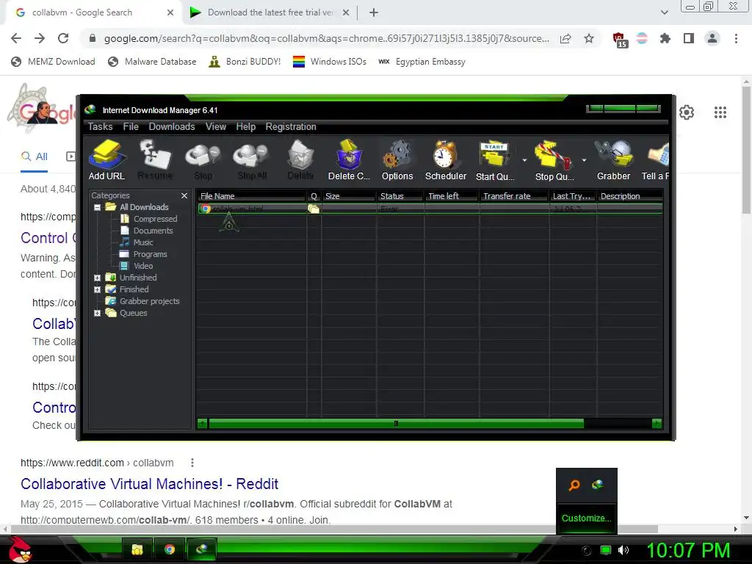The width and height of the screenshot is (752, 564).
Task: Reload the Chrome page
Action: [63, 38]
